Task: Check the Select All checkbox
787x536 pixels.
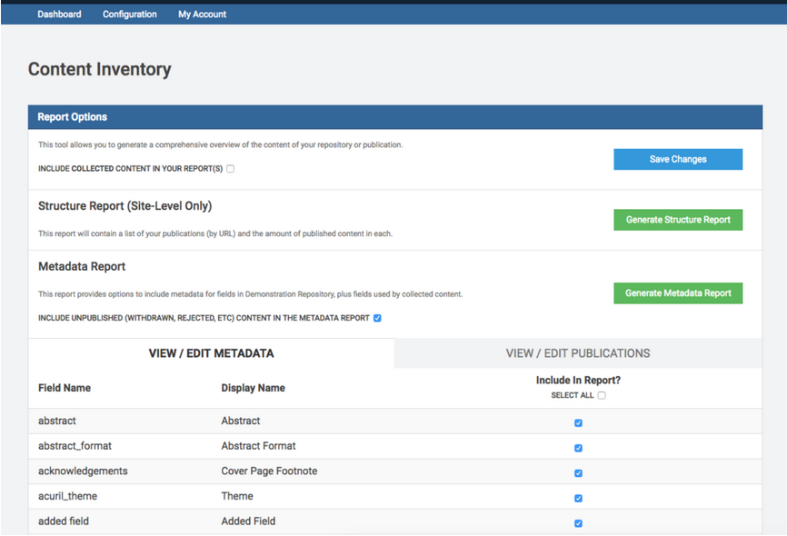Action: coord(602,395)
